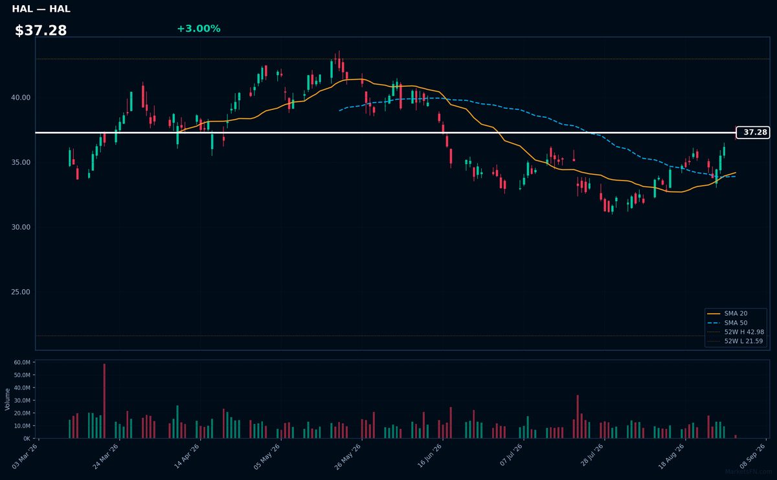This screenshot has height=480, width=777.
Task: Click the 30.00 price axis label
Action: 20,227
